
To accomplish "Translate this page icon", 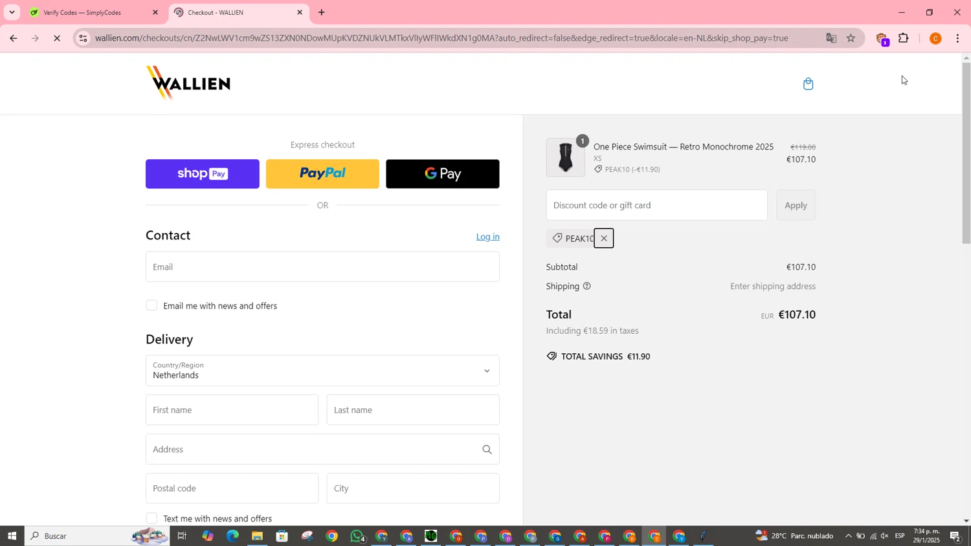I will click(831, 38).
